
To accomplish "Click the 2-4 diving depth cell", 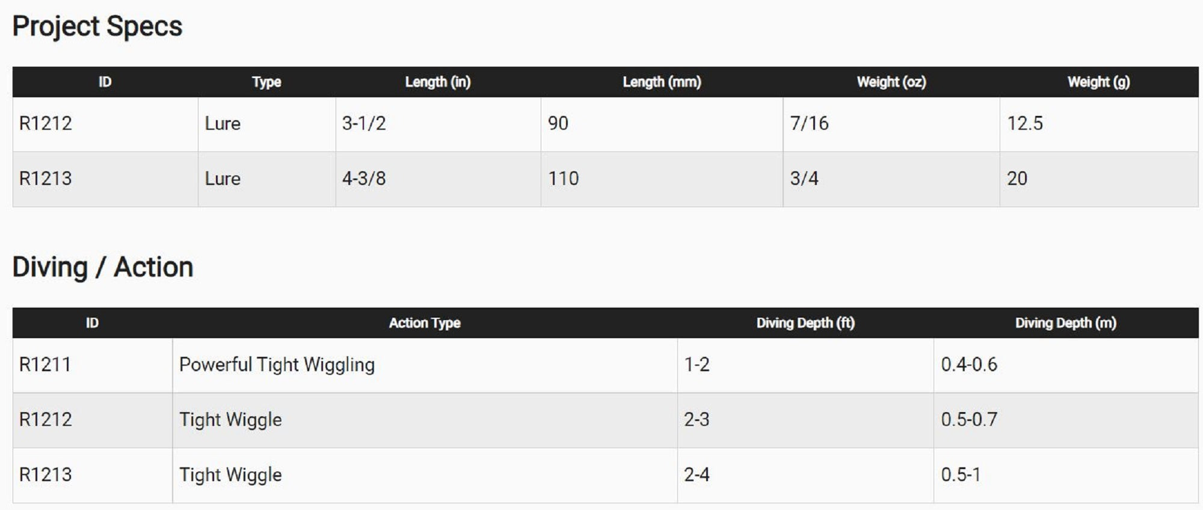I will click(697, 475).
